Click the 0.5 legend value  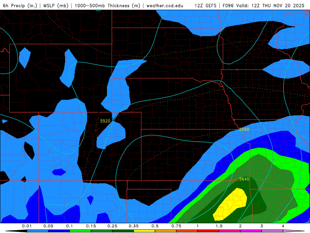(x=155, y=226)
